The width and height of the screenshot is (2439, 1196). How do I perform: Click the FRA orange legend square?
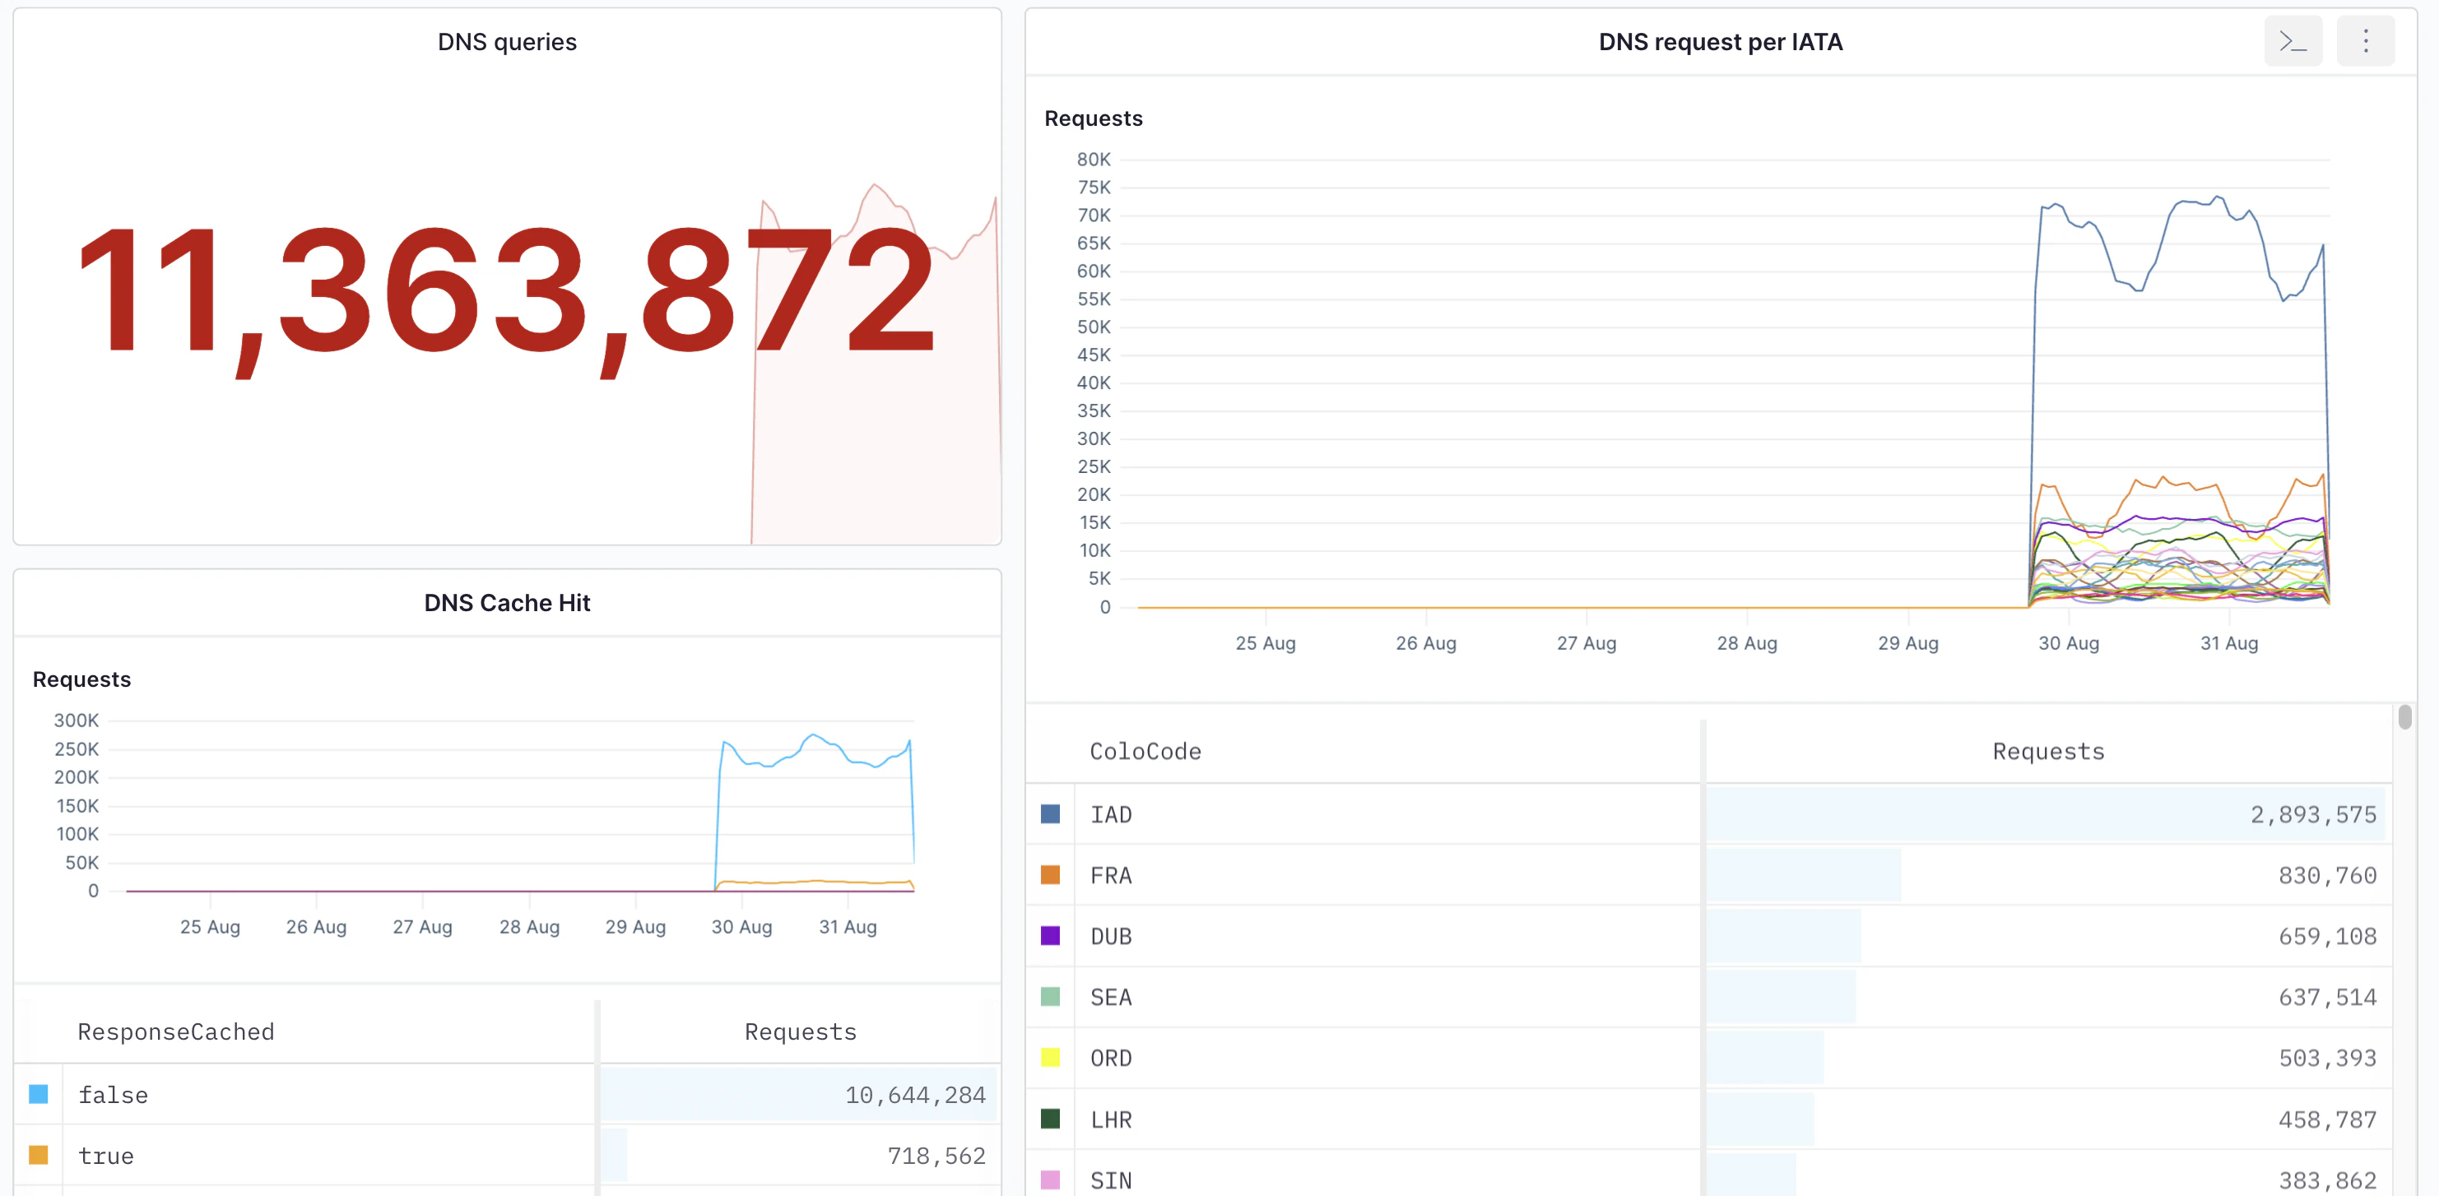(x=1049, y=874)
